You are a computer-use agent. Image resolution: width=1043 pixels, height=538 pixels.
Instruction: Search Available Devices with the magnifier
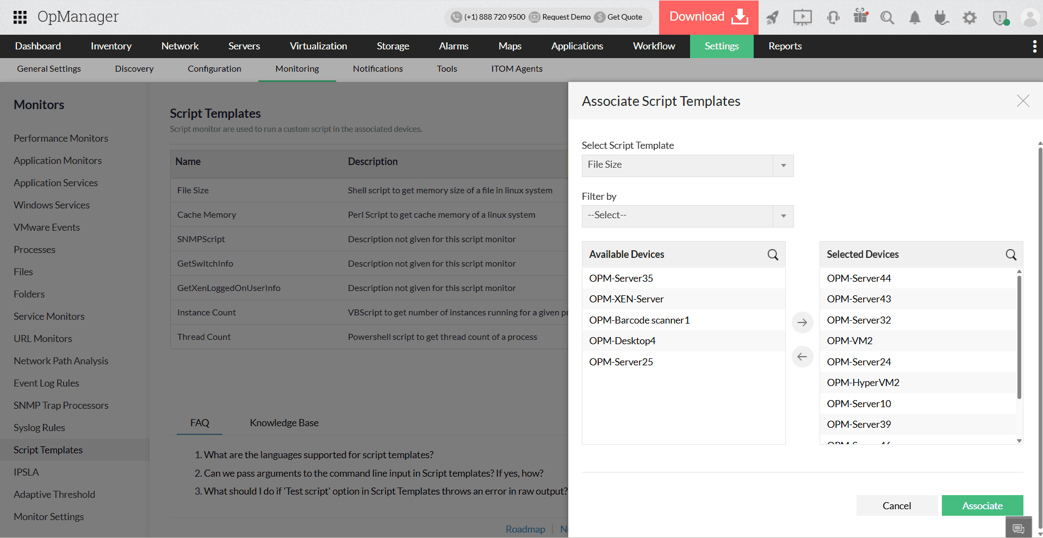tap(773, 254)
